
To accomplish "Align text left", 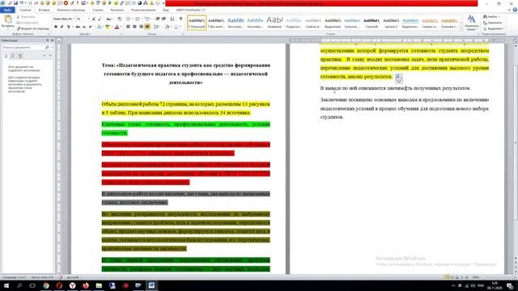I will 128,27.
